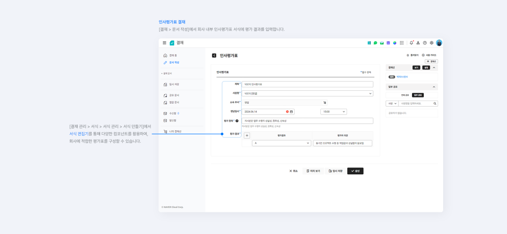
Task: Click the 미리 보기 preview button
Action: click(313, 171)
